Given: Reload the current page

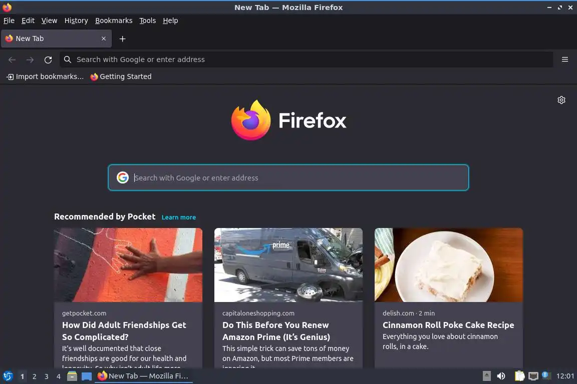Looking at the screenshot, I should [x=48, y=59].
